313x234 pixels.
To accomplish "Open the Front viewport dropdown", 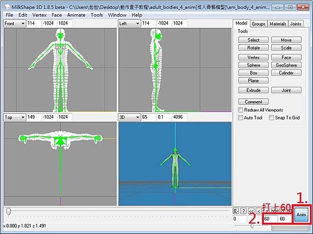I will (15, 23).
